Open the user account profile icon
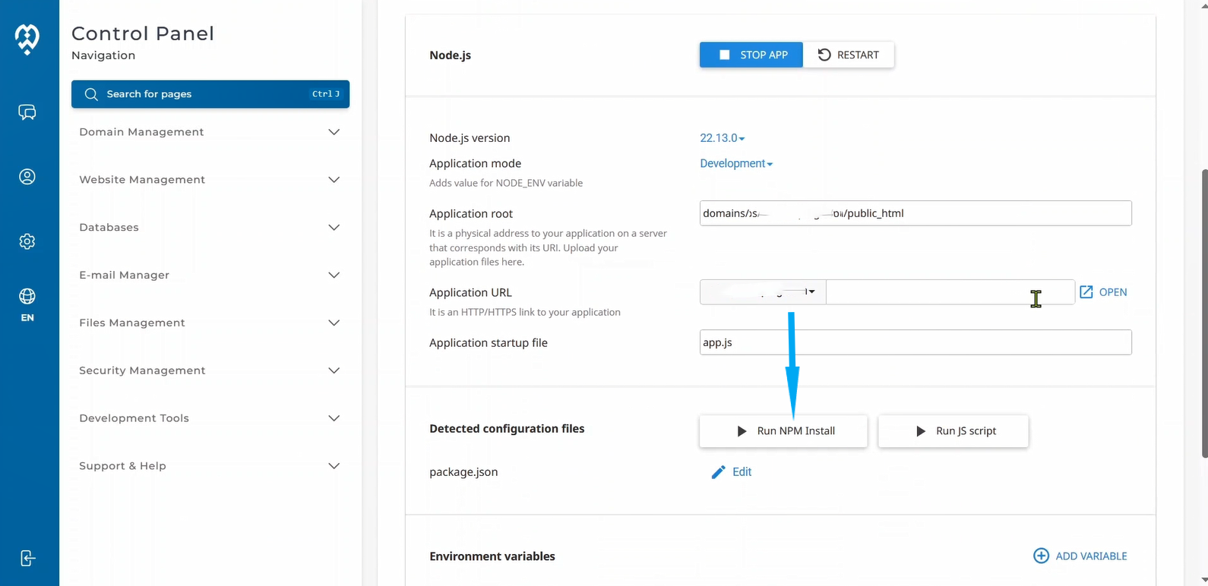1208x586 pixels. click(x=27, y=177)
